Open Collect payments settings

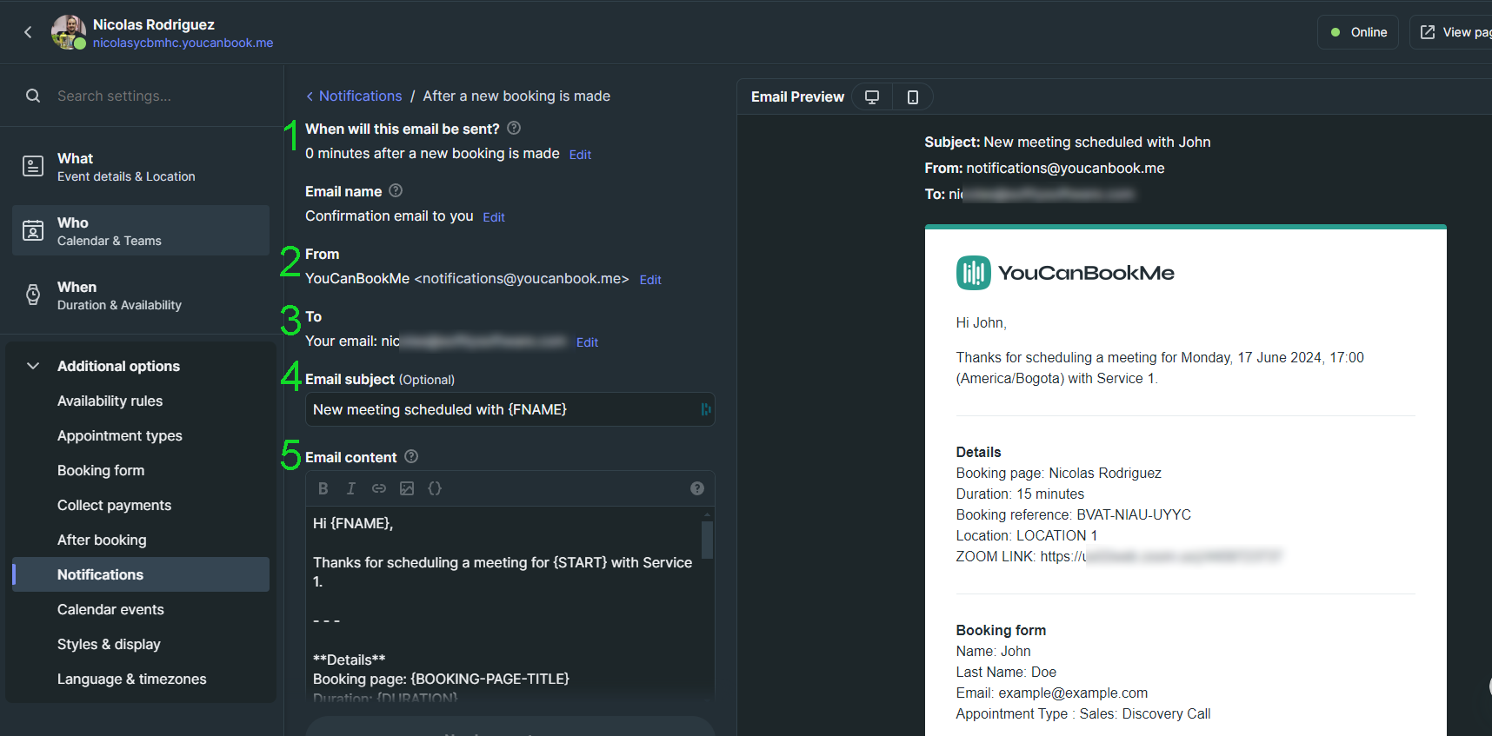[114, 505]
